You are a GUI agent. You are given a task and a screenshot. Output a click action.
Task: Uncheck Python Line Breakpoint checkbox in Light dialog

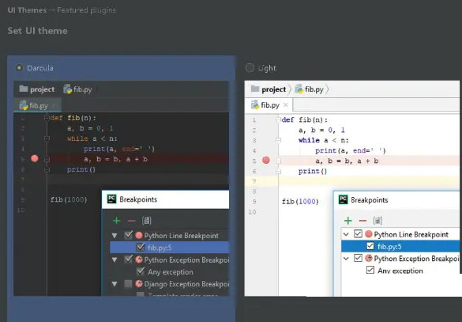tap(358, 233)
